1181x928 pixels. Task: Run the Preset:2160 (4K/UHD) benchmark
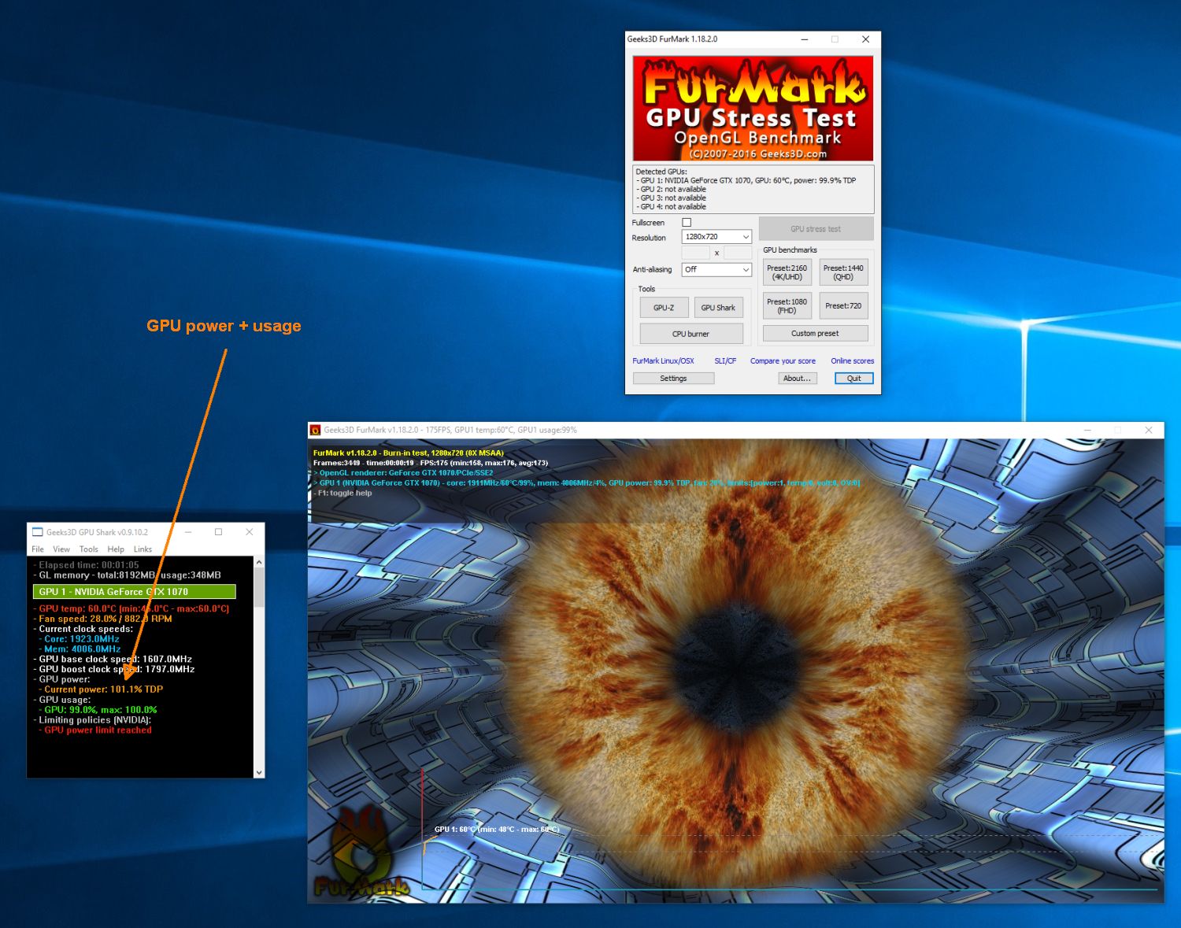tap(787, 272)
